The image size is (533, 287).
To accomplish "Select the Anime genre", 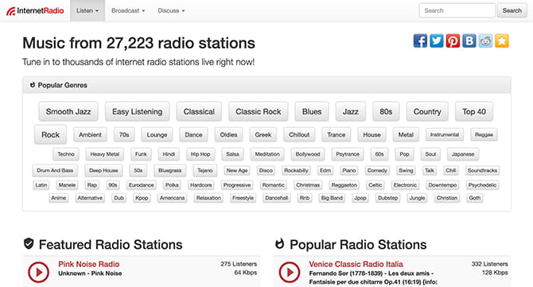I will (58, 198).
